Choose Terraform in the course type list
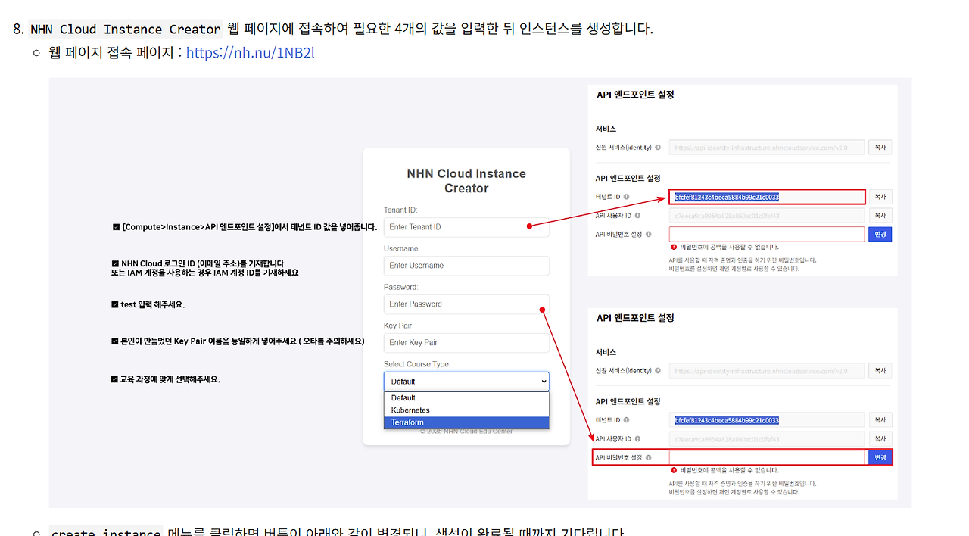Screen dimensions: 969x536 [466, 422]
